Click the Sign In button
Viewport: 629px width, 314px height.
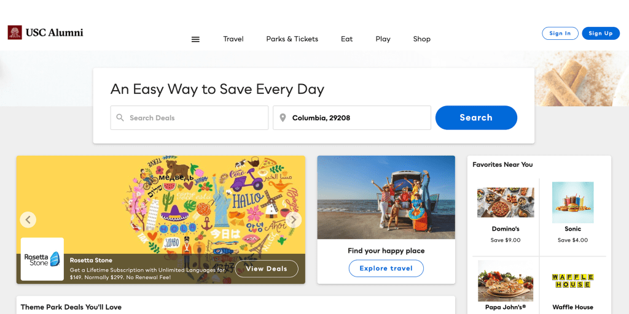[560, 33]
